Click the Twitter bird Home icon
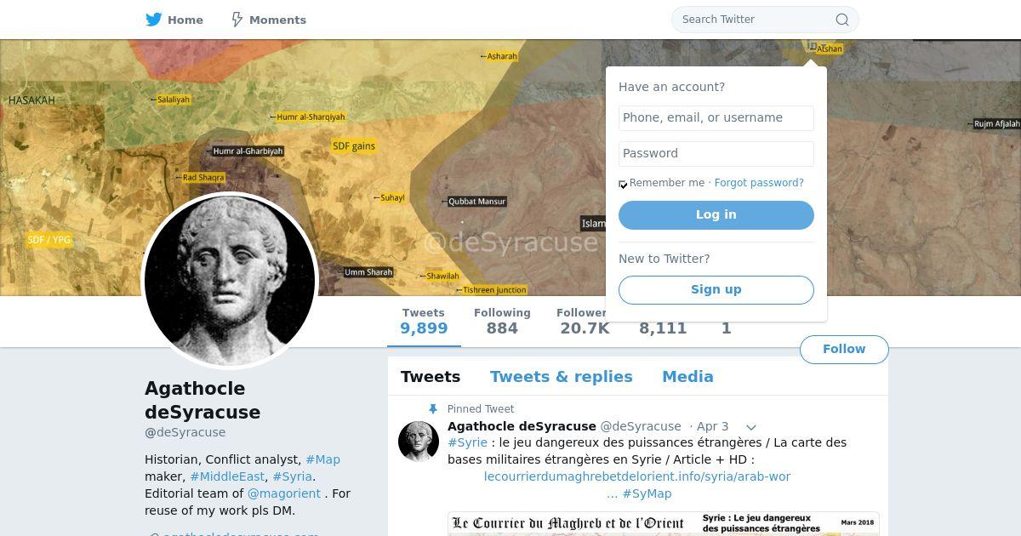This screenshot has height=536, width=1021. tap(153, 20)
